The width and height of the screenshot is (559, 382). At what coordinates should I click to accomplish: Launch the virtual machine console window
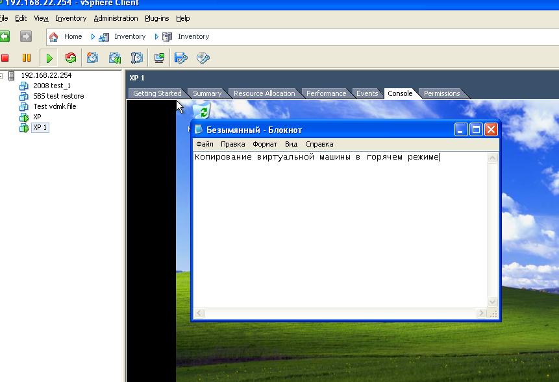pos(159,58)
